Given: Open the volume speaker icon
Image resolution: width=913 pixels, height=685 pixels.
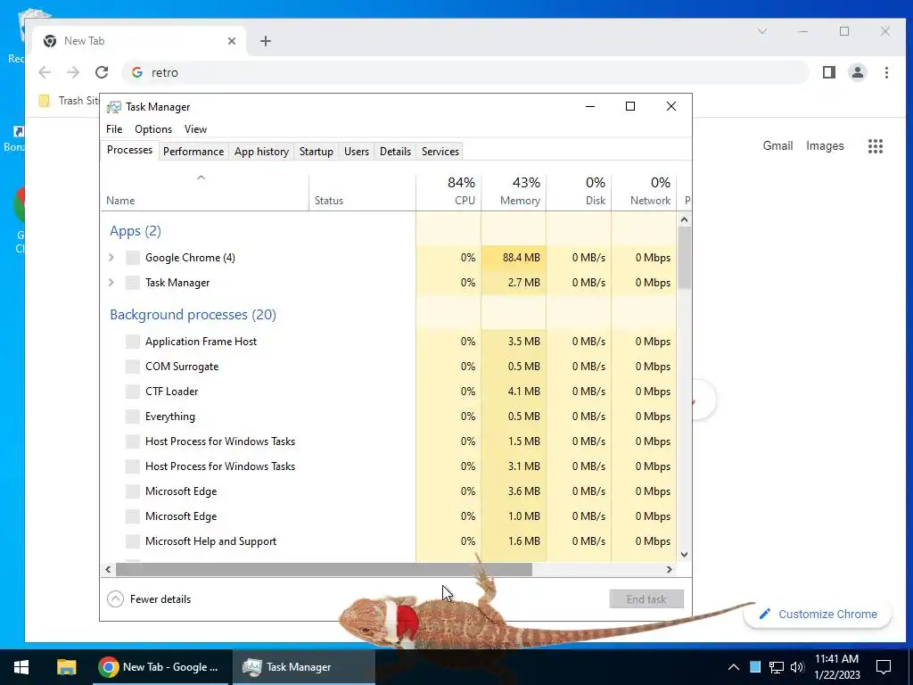Looking at the screenshot, I should click(797, 667).
